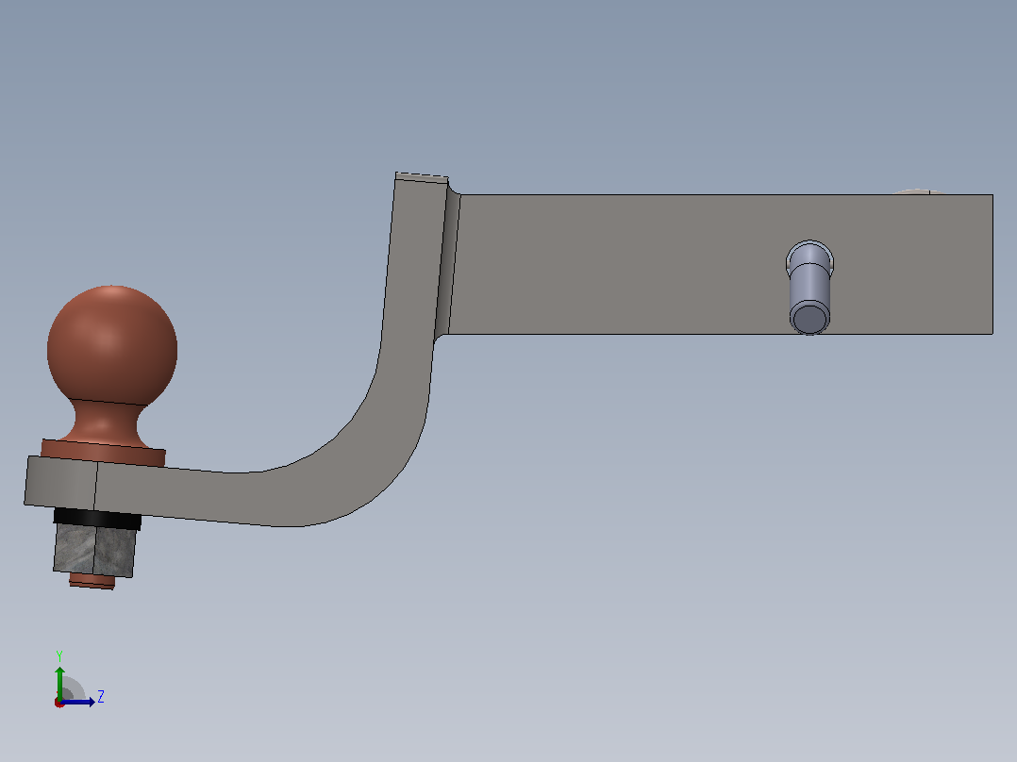Click the green Y axis of the triad
1017x762 pixels.
coord(59,682)
